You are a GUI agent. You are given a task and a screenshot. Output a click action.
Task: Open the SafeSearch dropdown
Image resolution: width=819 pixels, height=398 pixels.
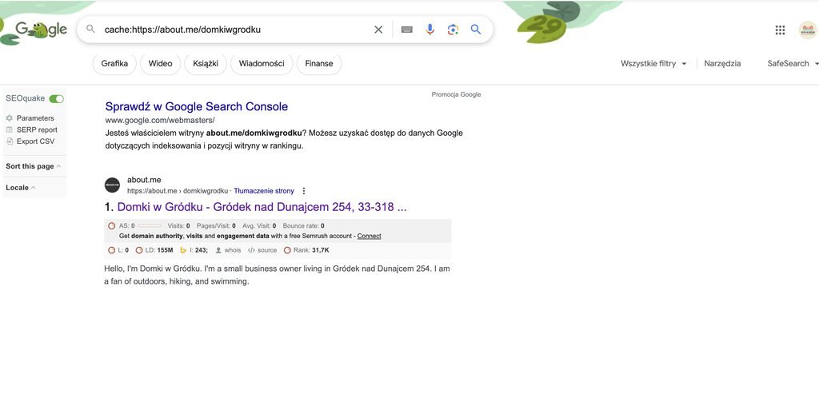pyautogui.click(x=793, y=64)
